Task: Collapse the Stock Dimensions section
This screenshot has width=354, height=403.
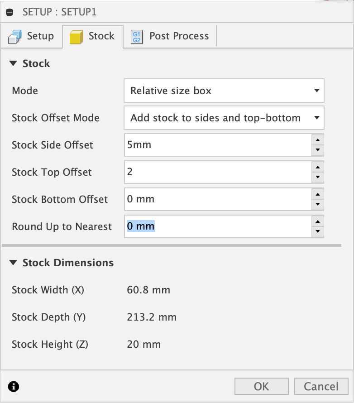Action: pos(13,263)
